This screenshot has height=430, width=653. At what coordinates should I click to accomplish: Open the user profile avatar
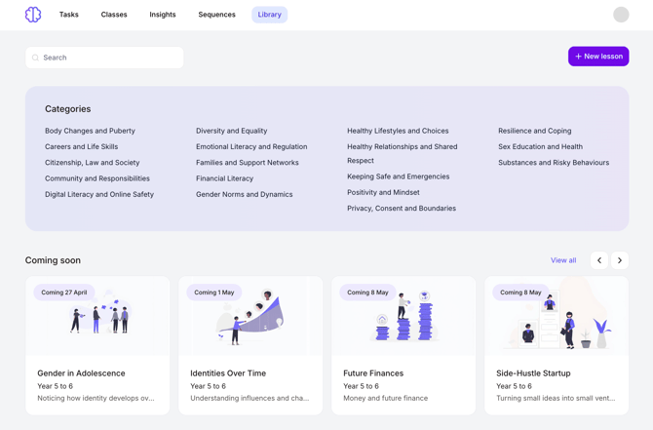pos(621,15)
